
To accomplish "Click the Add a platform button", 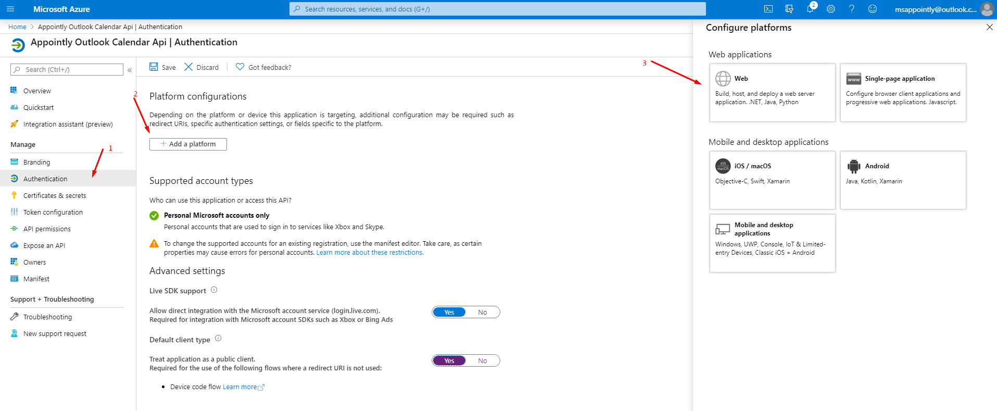I will [188, 144].
